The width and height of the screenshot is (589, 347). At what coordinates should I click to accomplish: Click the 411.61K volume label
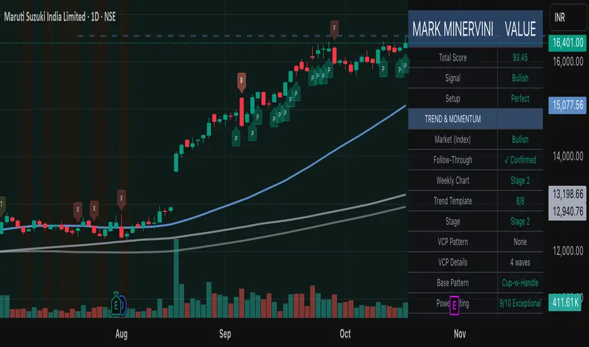pos(566,302)
